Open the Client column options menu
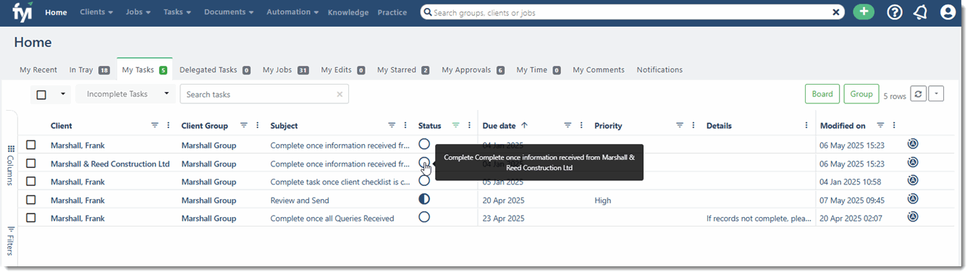Image resolution: width=970 pixels, height=275 pixels. 168,125
